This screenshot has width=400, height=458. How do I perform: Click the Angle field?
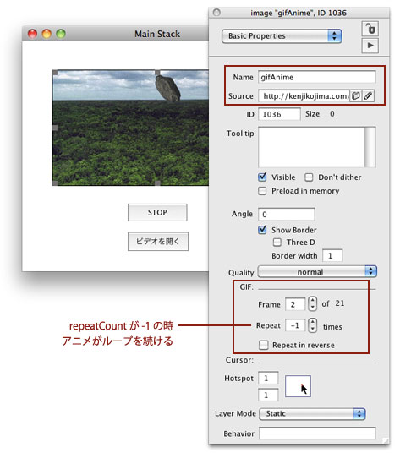[x=287, y=214]
